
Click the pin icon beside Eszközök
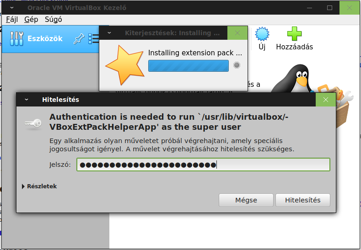click(x=79, y=39)
